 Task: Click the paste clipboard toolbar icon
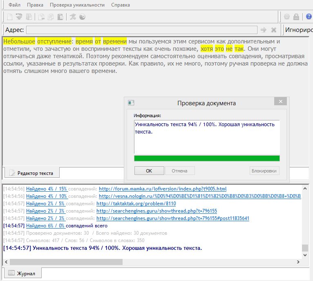coord(60,17)
